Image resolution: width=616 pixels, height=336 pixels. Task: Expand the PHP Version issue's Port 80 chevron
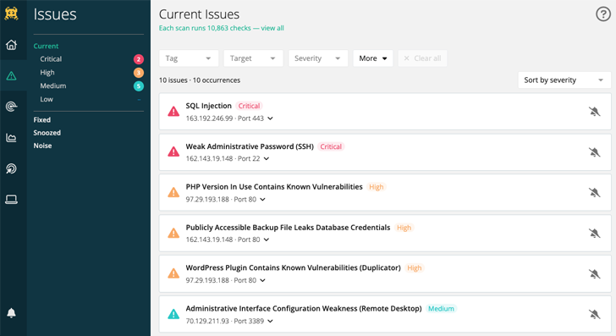263,199
